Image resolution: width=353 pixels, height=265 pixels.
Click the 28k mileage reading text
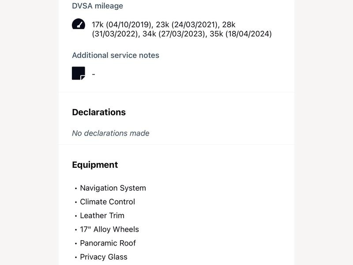pyautogui.click(x=229, y=25)
